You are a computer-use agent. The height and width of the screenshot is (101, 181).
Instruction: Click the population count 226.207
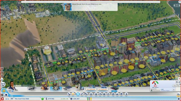point(76,99)
